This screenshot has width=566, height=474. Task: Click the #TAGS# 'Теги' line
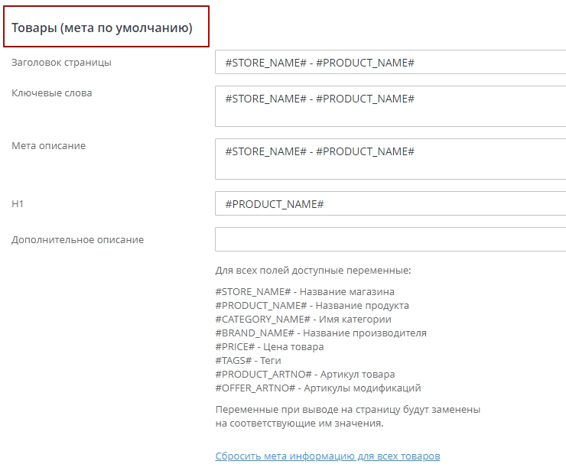pos(249,361)
